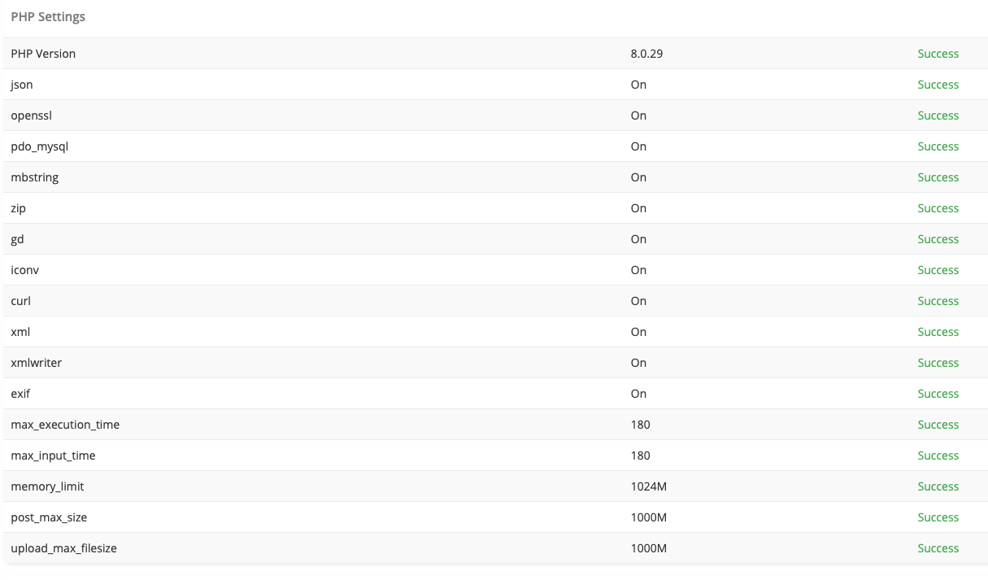Click the Success status for upload_max_filesize
988x580 pixels.
click(938, 548)
